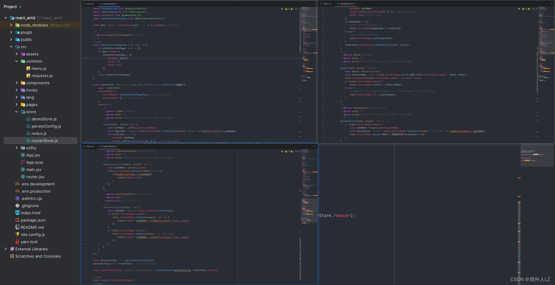The height and width of the screenshot is (285, 555).
Task: Click the Scratches and Consoles icon
Action: [x=12, y=256]
